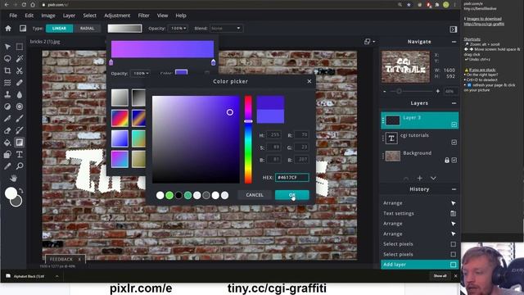This screenshot has width=524, height=295.
Task: Select the Gradient tool
Action: 20,143
